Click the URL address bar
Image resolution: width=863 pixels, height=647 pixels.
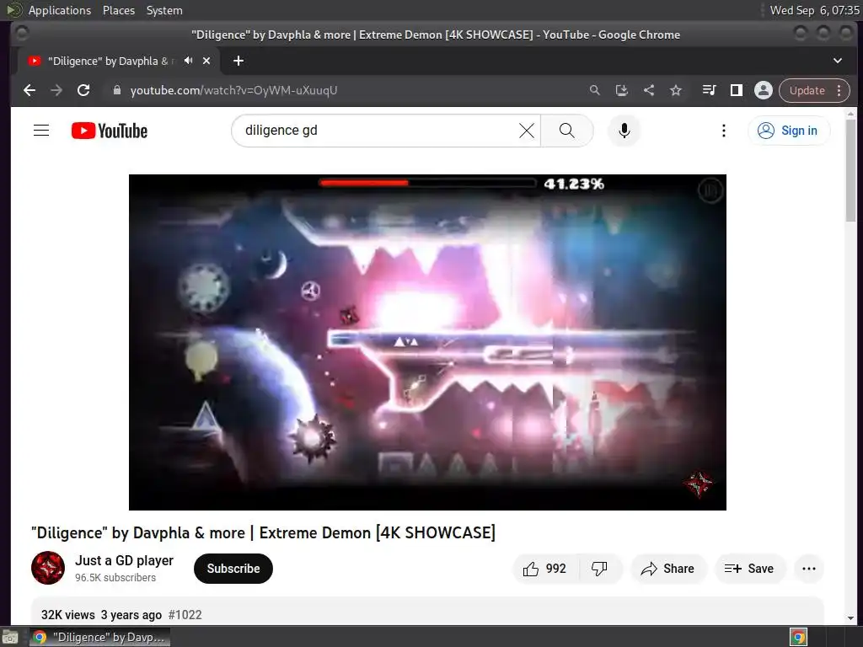point(352,90)
